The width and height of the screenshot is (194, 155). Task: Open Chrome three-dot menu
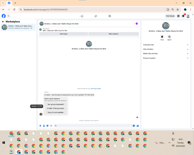pos(191,10)
